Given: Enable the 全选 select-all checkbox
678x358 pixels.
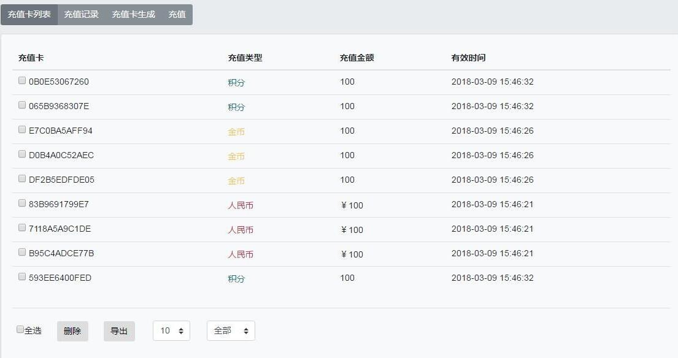Looking at the screenshot, I should click(x=19, y=330).
